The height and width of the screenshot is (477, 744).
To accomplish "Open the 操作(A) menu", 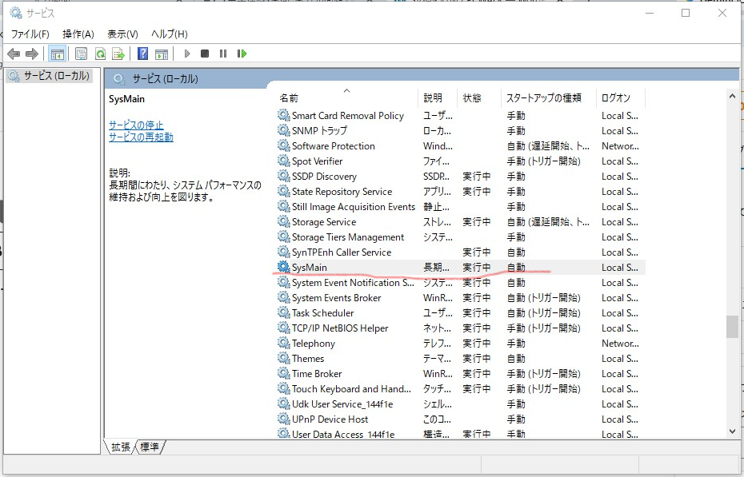I will click(78, 34).
